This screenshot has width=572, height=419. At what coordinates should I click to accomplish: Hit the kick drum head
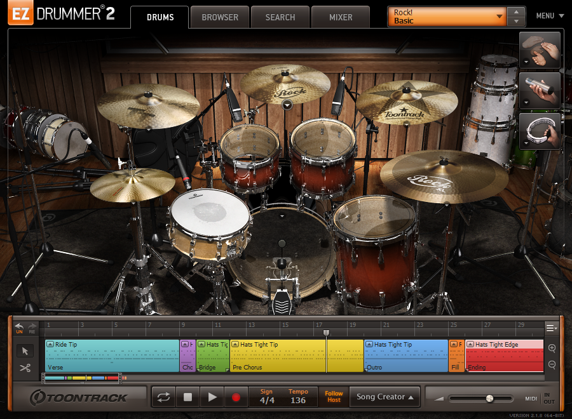[282, 251]
